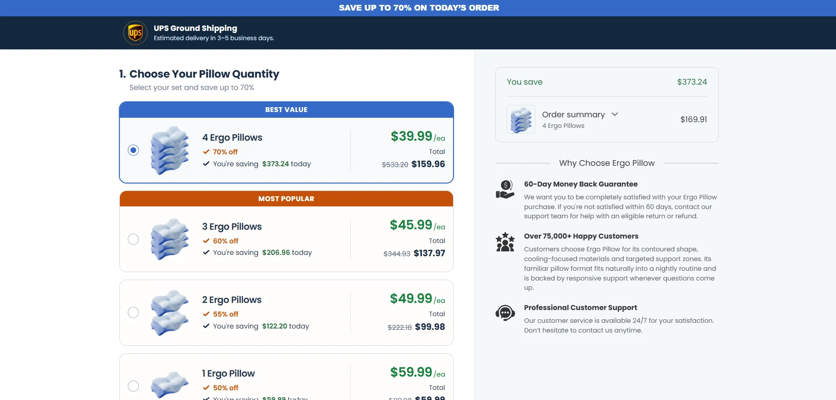This screenshot has height=400, width=836.
Task: Click the checkmark beside 55% off
Action: click(206, 314)
